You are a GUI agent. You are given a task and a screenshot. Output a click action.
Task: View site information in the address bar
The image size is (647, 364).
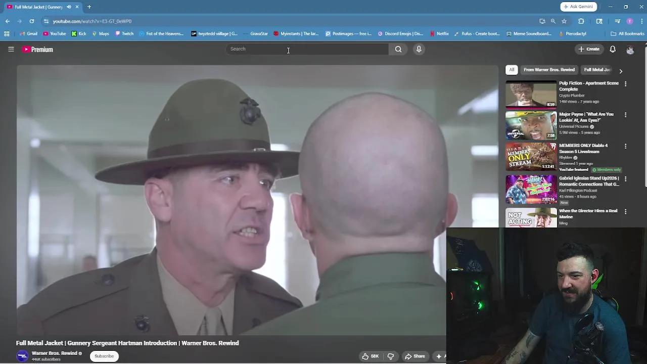pyautogui.click(x=47, y=21)
